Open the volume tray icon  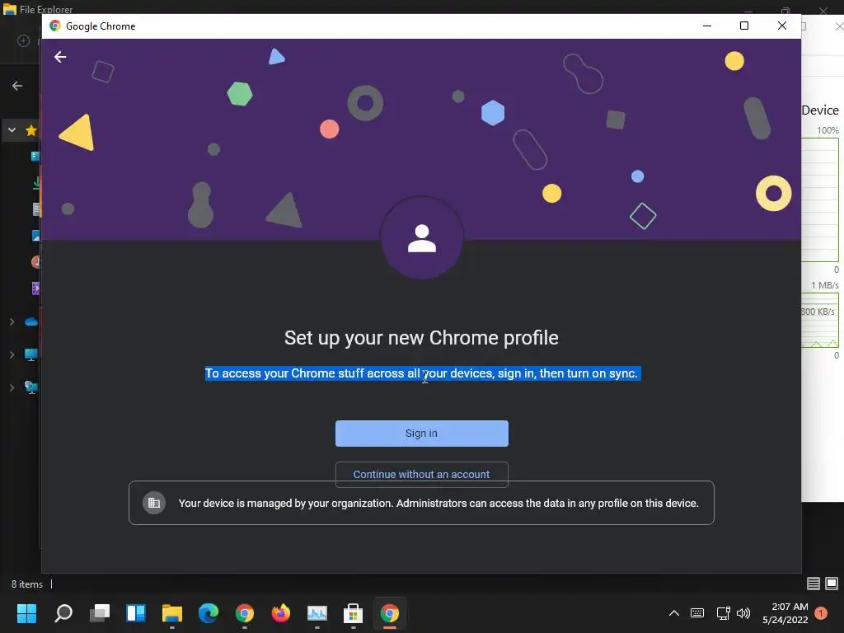pyautogui.click(x=743, y=613)
